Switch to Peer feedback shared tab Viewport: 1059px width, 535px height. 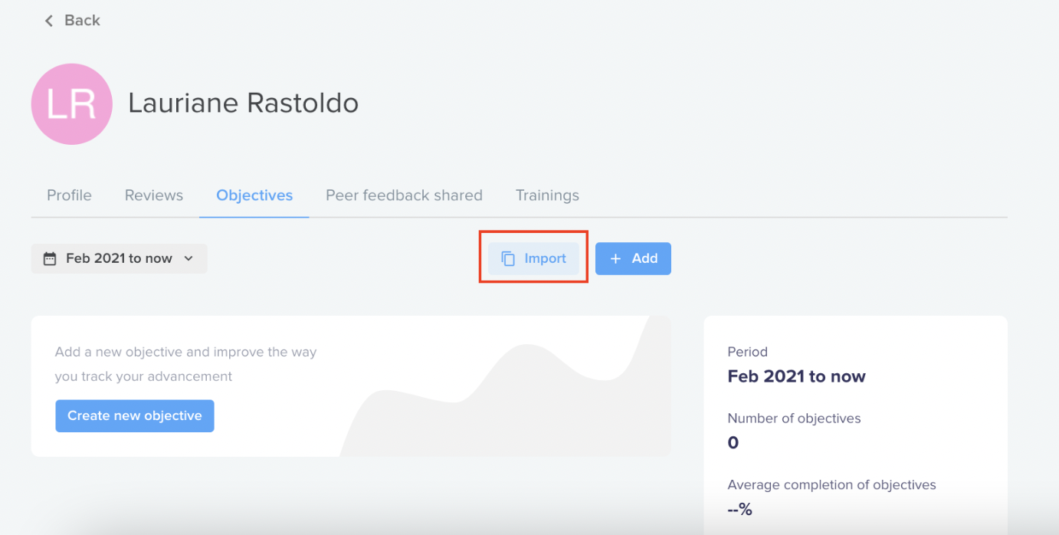[404, 195]
